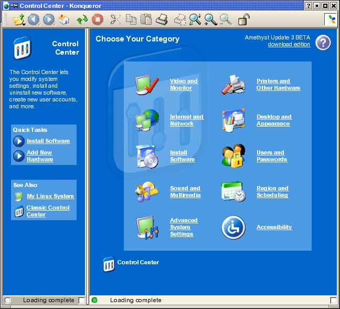Click the Security padlock toolbar icon
The height and width of the screenshot is (309, 340).
coord(244,19)
